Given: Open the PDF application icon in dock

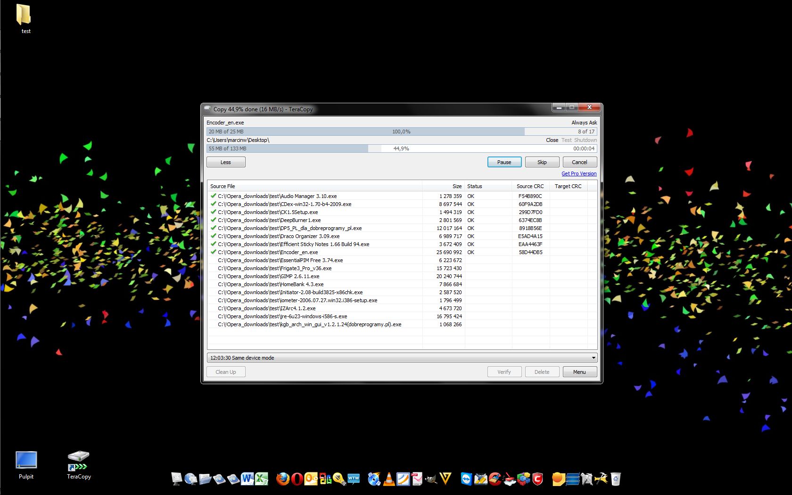Looking at the screenshot, I should 417,479.
